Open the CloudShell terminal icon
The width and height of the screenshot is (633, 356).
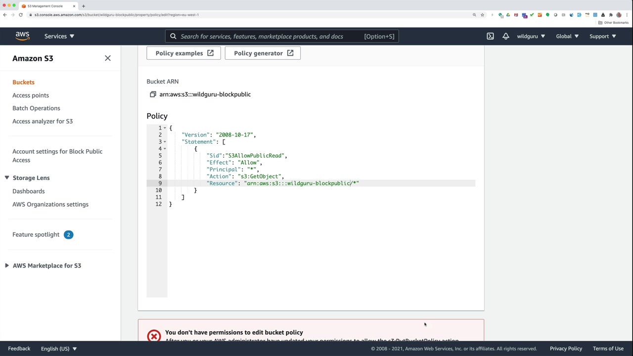point(490,36)
